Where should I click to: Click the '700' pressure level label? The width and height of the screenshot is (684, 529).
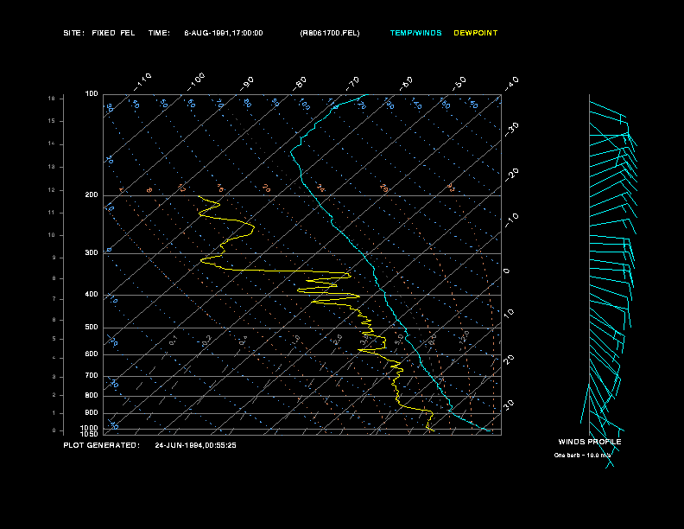coord(92,376)
